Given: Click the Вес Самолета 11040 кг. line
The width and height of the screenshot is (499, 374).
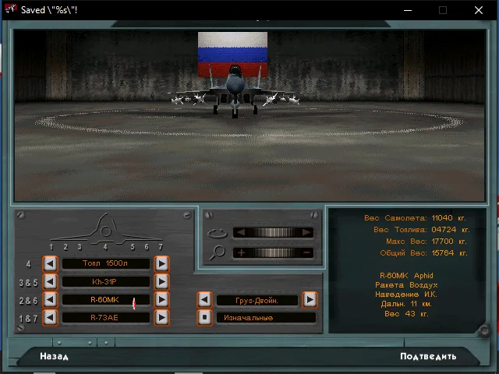Looking at the screenshot, I should click(415, 218).
